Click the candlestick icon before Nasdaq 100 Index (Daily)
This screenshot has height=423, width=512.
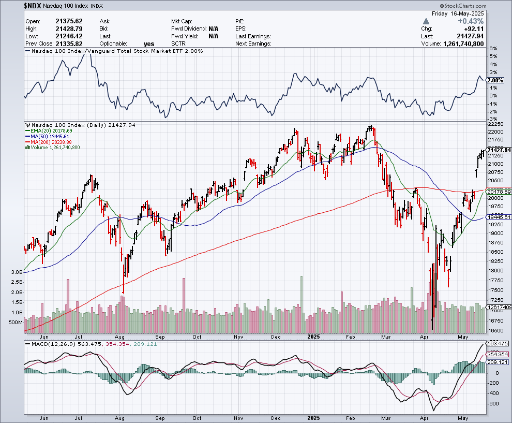pyautogui.click(x=28, y=125)
